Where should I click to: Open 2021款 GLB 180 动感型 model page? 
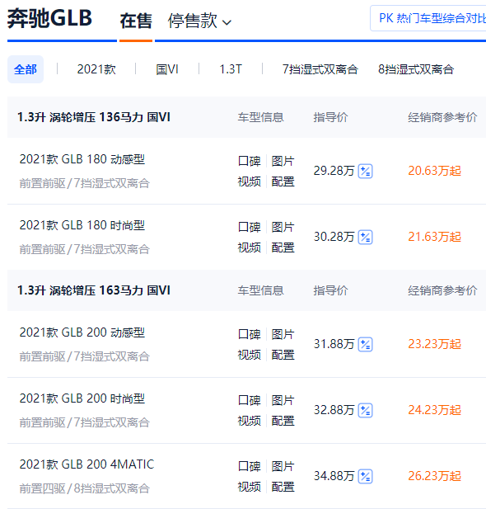[82, 159]
